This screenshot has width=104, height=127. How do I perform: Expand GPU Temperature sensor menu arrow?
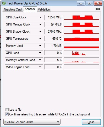click(40, 39)
